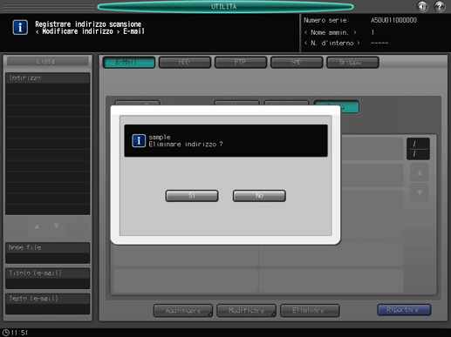Click the "N. d'interno" label

tap(331, 43)
